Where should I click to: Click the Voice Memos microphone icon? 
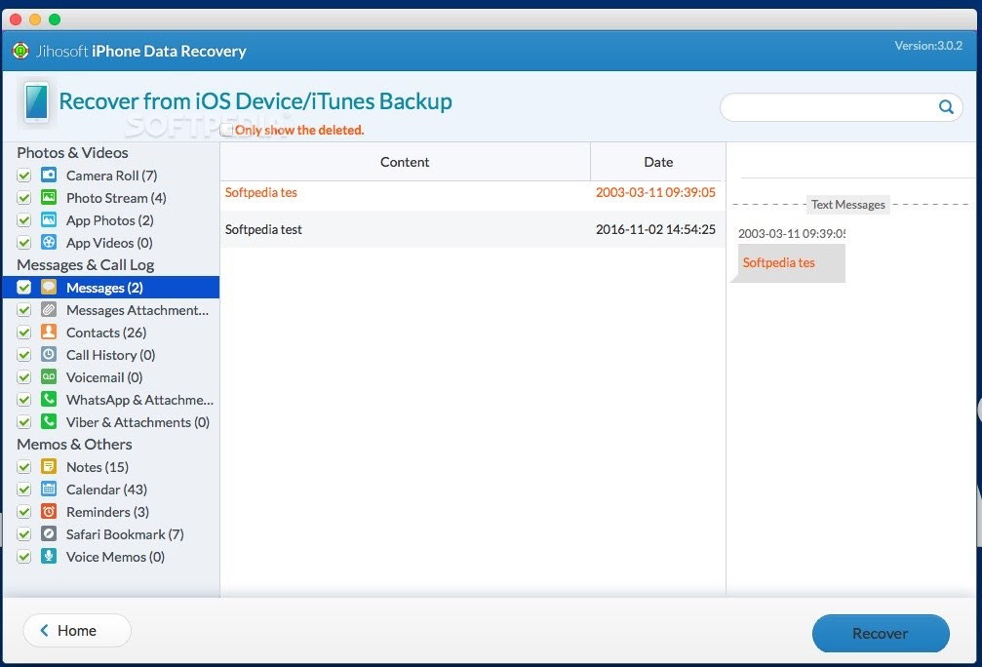49,556
